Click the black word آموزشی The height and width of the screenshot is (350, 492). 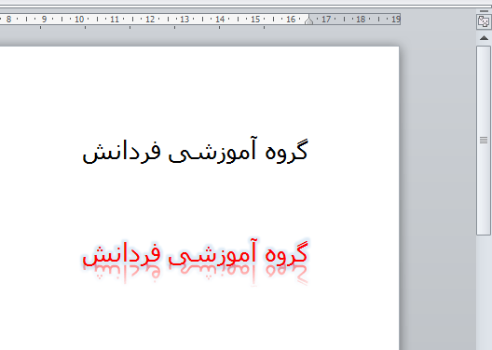pyautogui.click(x=212, y=150)
